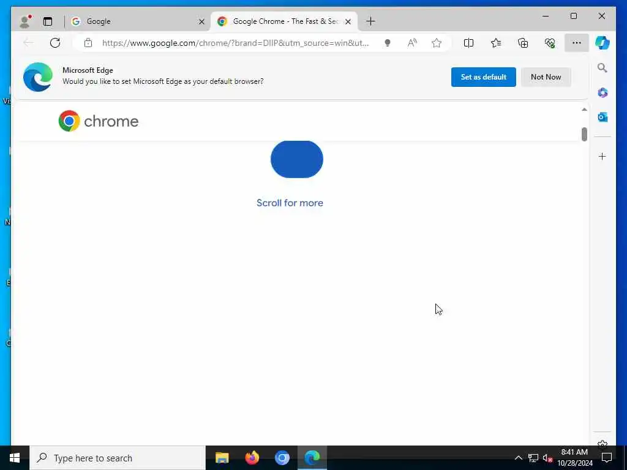Screen dimensions: 627x470
Task: Open Browser essentials heart icon
Action: point(550,43)
